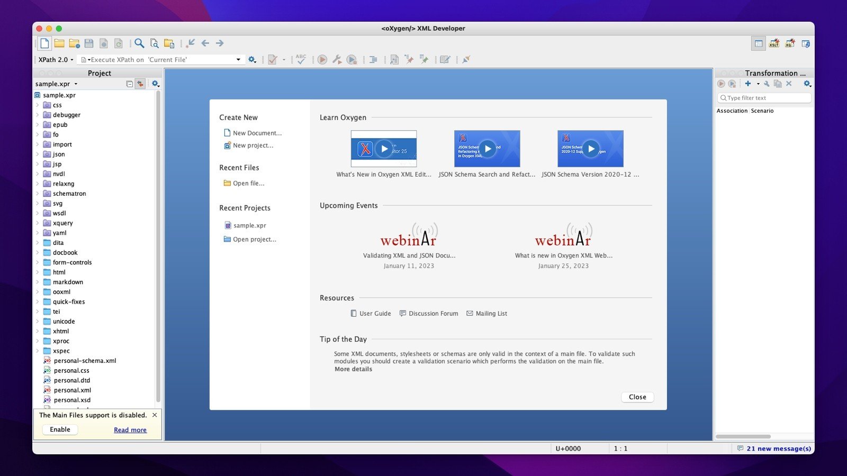The height and width of the screenshot is (476, 847).
Task: Open the Find/Replace magnifier tool
Action: pyautogui.click(x=139, y=43)
